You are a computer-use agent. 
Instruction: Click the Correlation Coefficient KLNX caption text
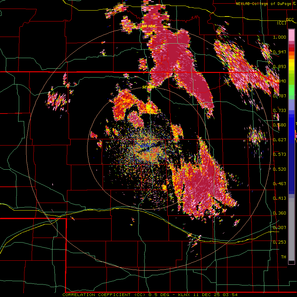(150, 295)
